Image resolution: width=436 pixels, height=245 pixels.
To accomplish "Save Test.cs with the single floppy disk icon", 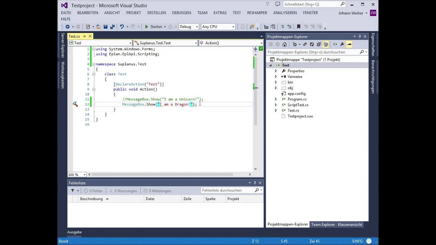I will (x=106, y=27).
